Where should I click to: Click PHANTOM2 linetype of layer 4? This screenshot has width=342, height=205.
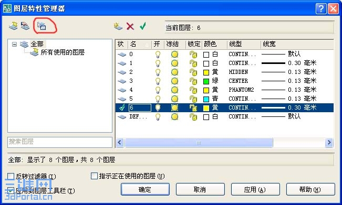tap(241, 90)
